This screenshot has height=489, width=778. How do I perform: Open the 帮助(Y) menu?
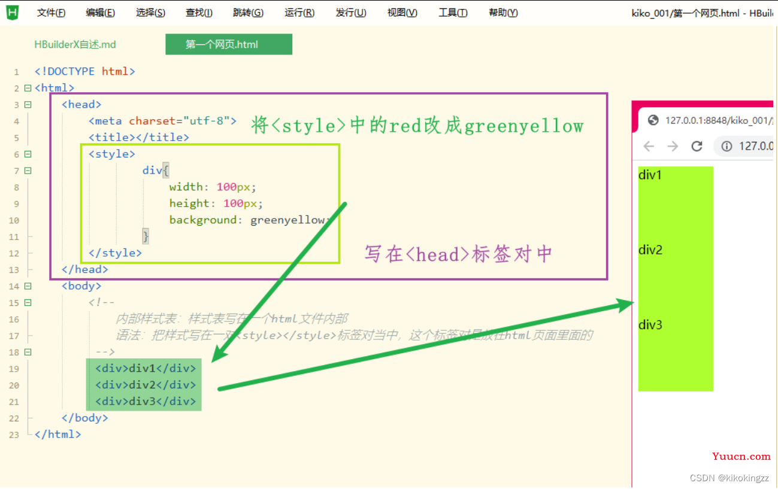tap(503, 13)
